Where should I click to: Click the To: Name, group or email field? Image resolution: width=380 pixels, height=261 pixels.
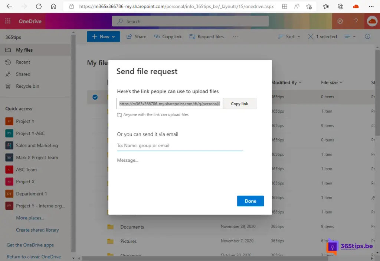click(x=180, y=146)
